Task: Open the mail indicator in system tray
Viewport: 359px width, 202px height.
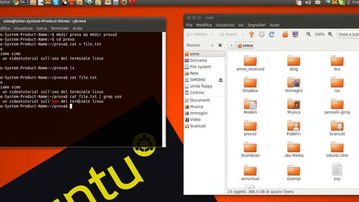Action: point(317,2)
